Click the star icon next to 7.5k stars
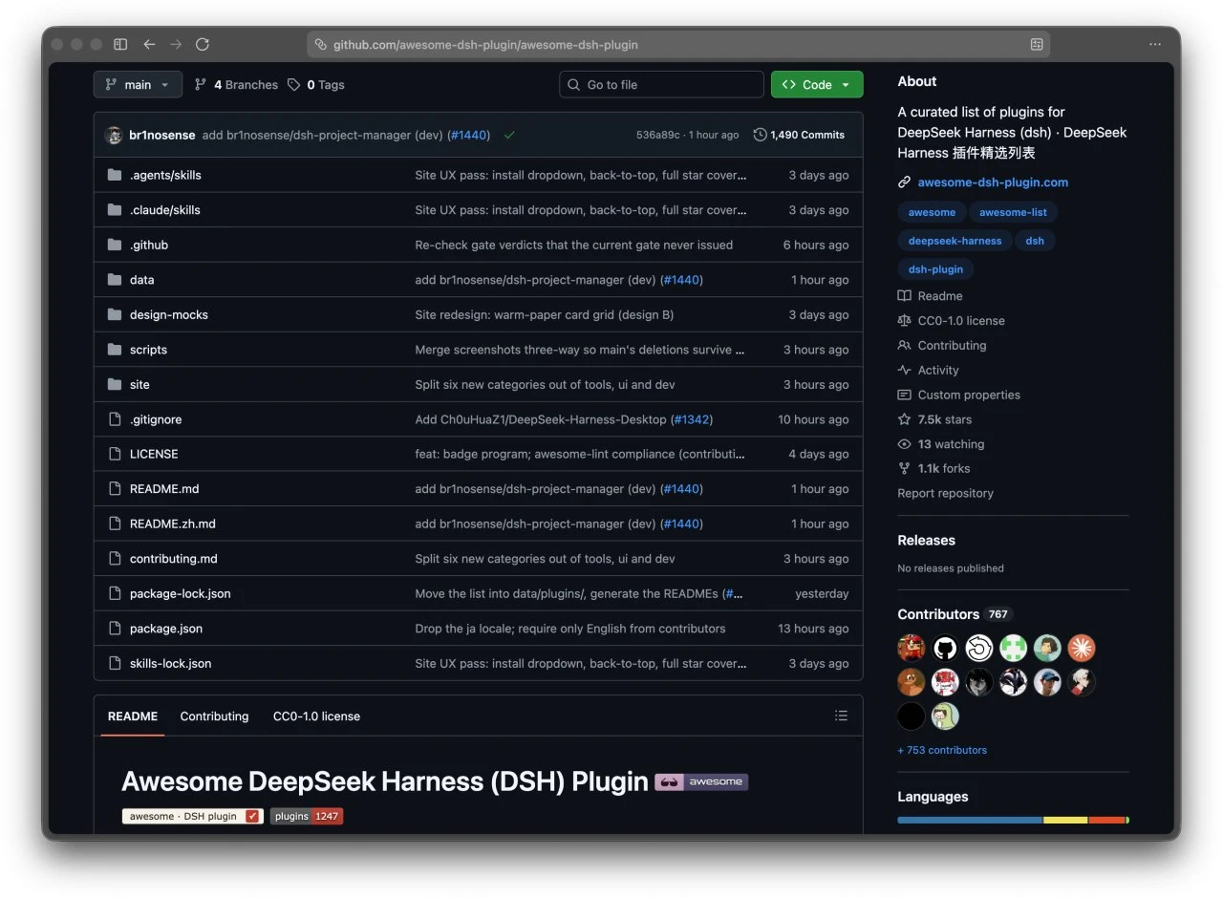The width and height of the screenshot is (1223, 898). [904, 419]
